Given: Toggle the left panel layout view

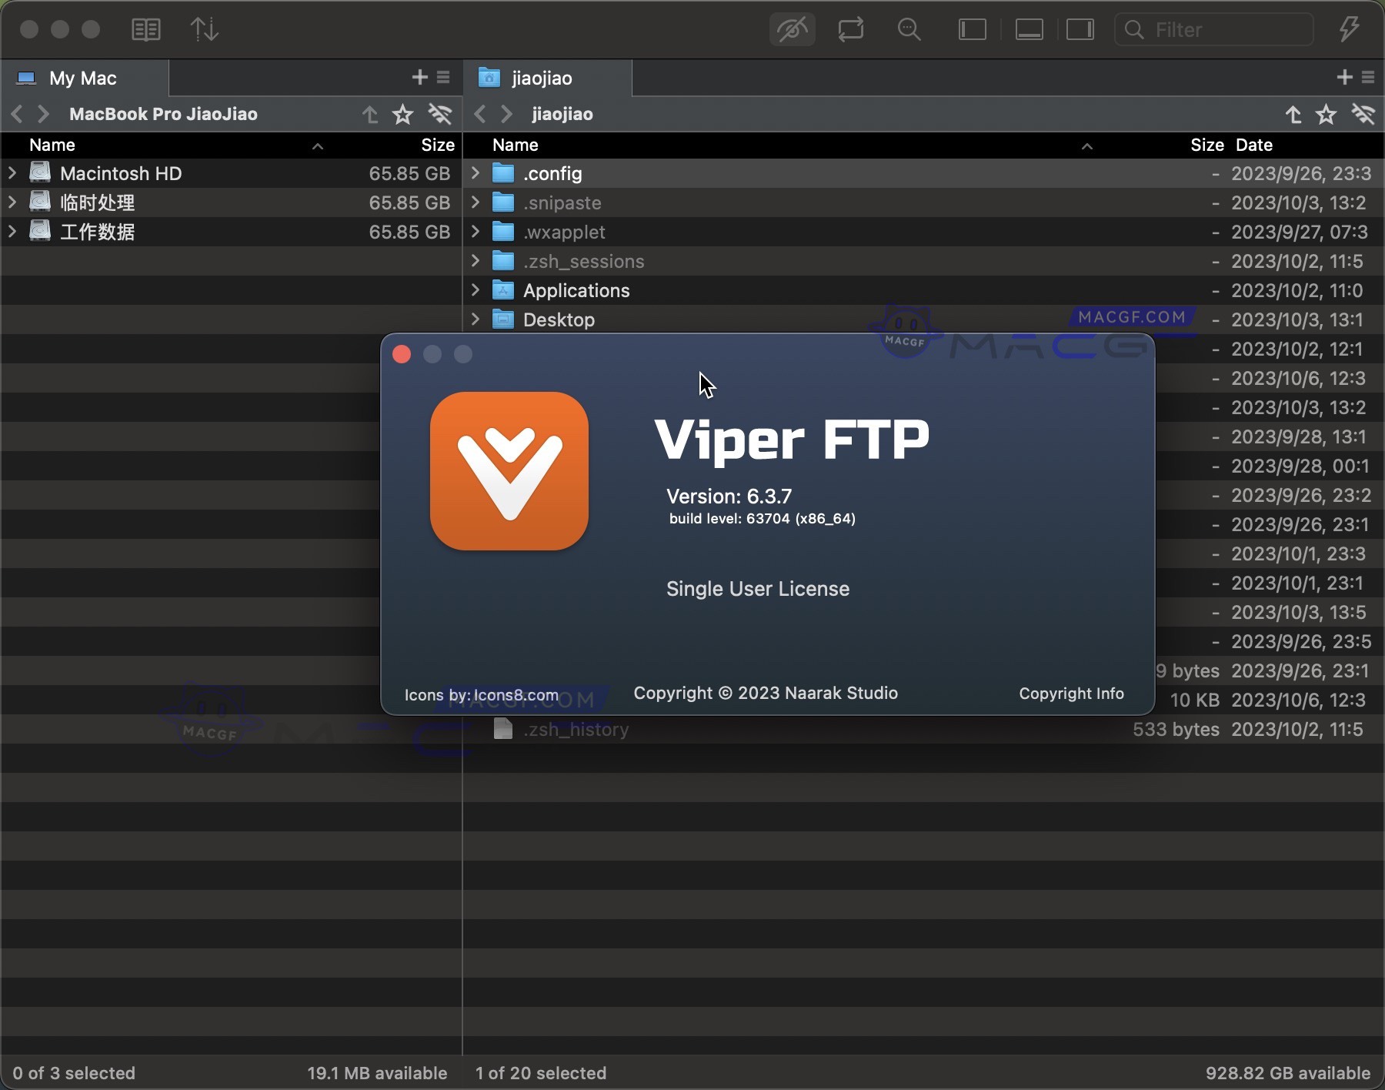Looking at the screenshot, I should point(971,29).
